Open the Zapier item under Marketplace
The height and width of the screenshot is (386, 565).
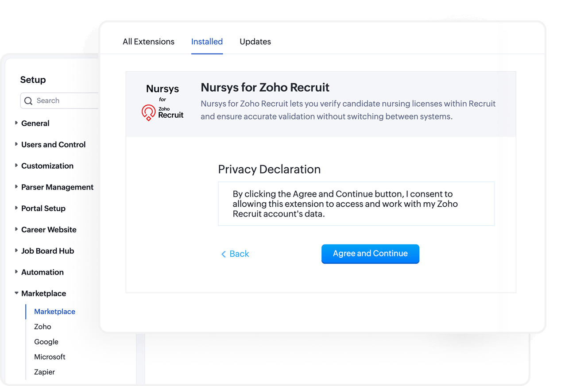(x=44, y=372)
